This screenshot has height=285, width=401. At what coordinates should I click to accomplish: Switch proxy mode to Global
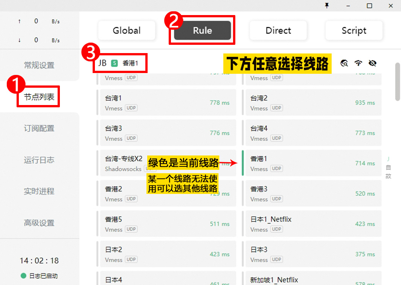pos(127,30)
